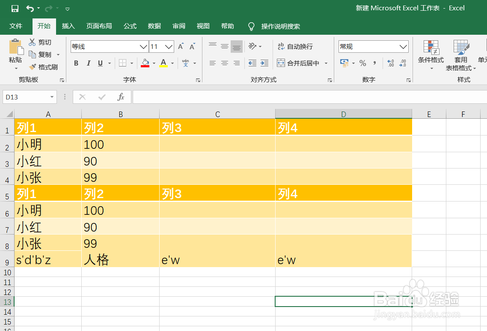The width and height of the screenshot is (487, 331).
Task: Open 套用表格格式 table styles
Action: click(x=460, y=55)
